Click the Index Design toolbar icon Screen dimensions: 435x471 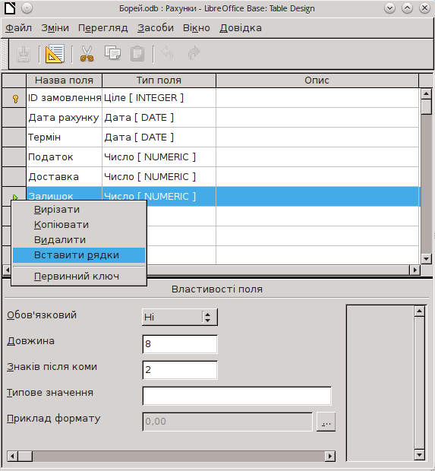click(x=55, y=54)
